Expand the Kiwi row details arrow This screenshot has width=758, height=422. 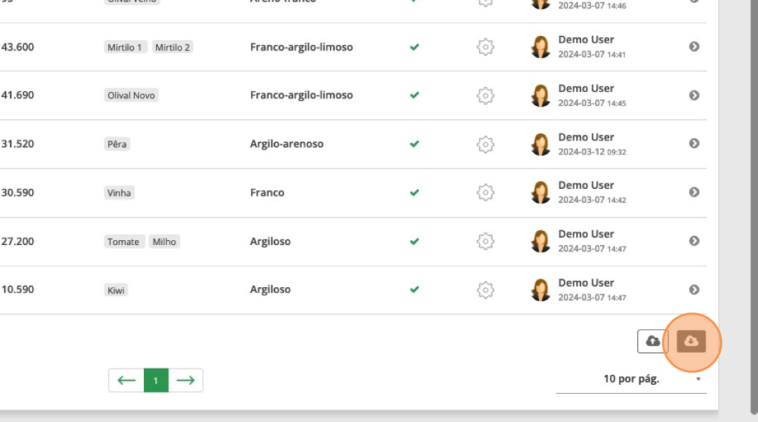click(694, 289)
